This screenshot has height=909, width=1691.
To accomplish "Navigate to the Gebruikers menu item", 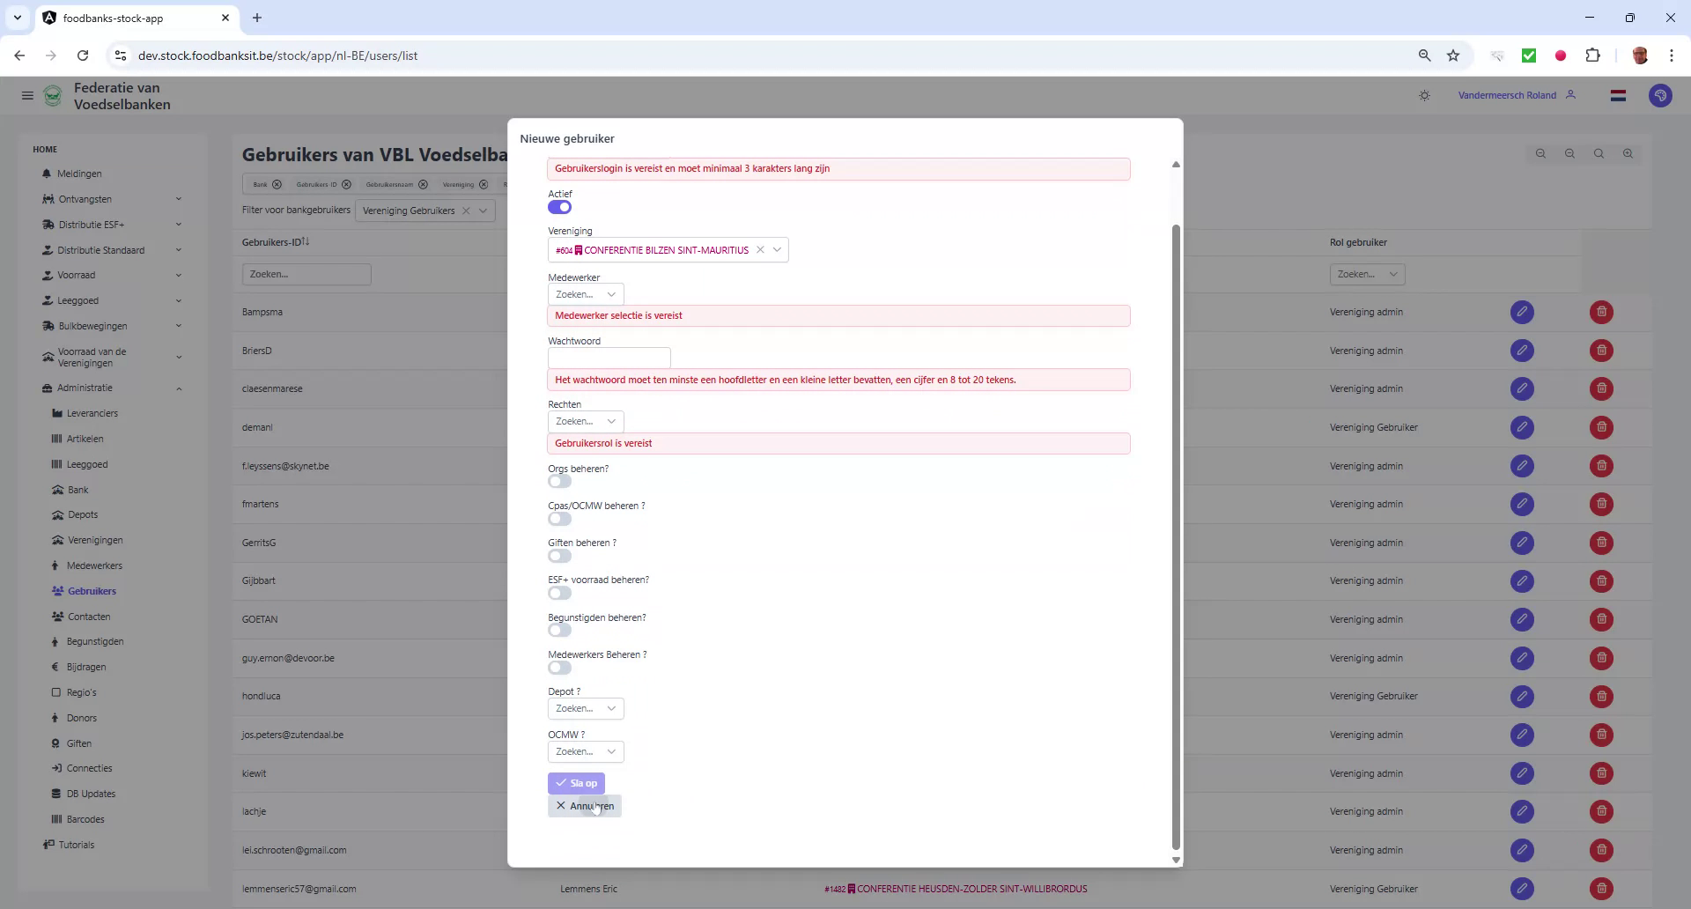I will coord(93,590).
